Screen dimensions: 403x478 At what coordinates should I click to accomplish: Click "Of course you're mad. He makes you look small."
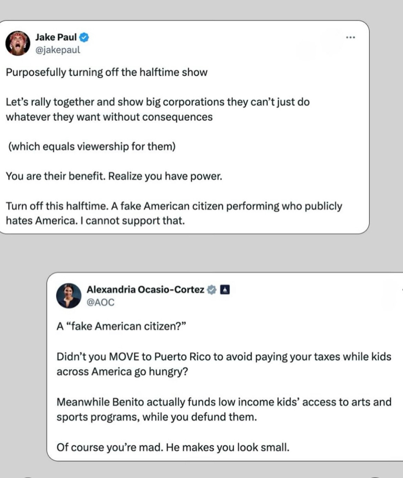[173, 447]
